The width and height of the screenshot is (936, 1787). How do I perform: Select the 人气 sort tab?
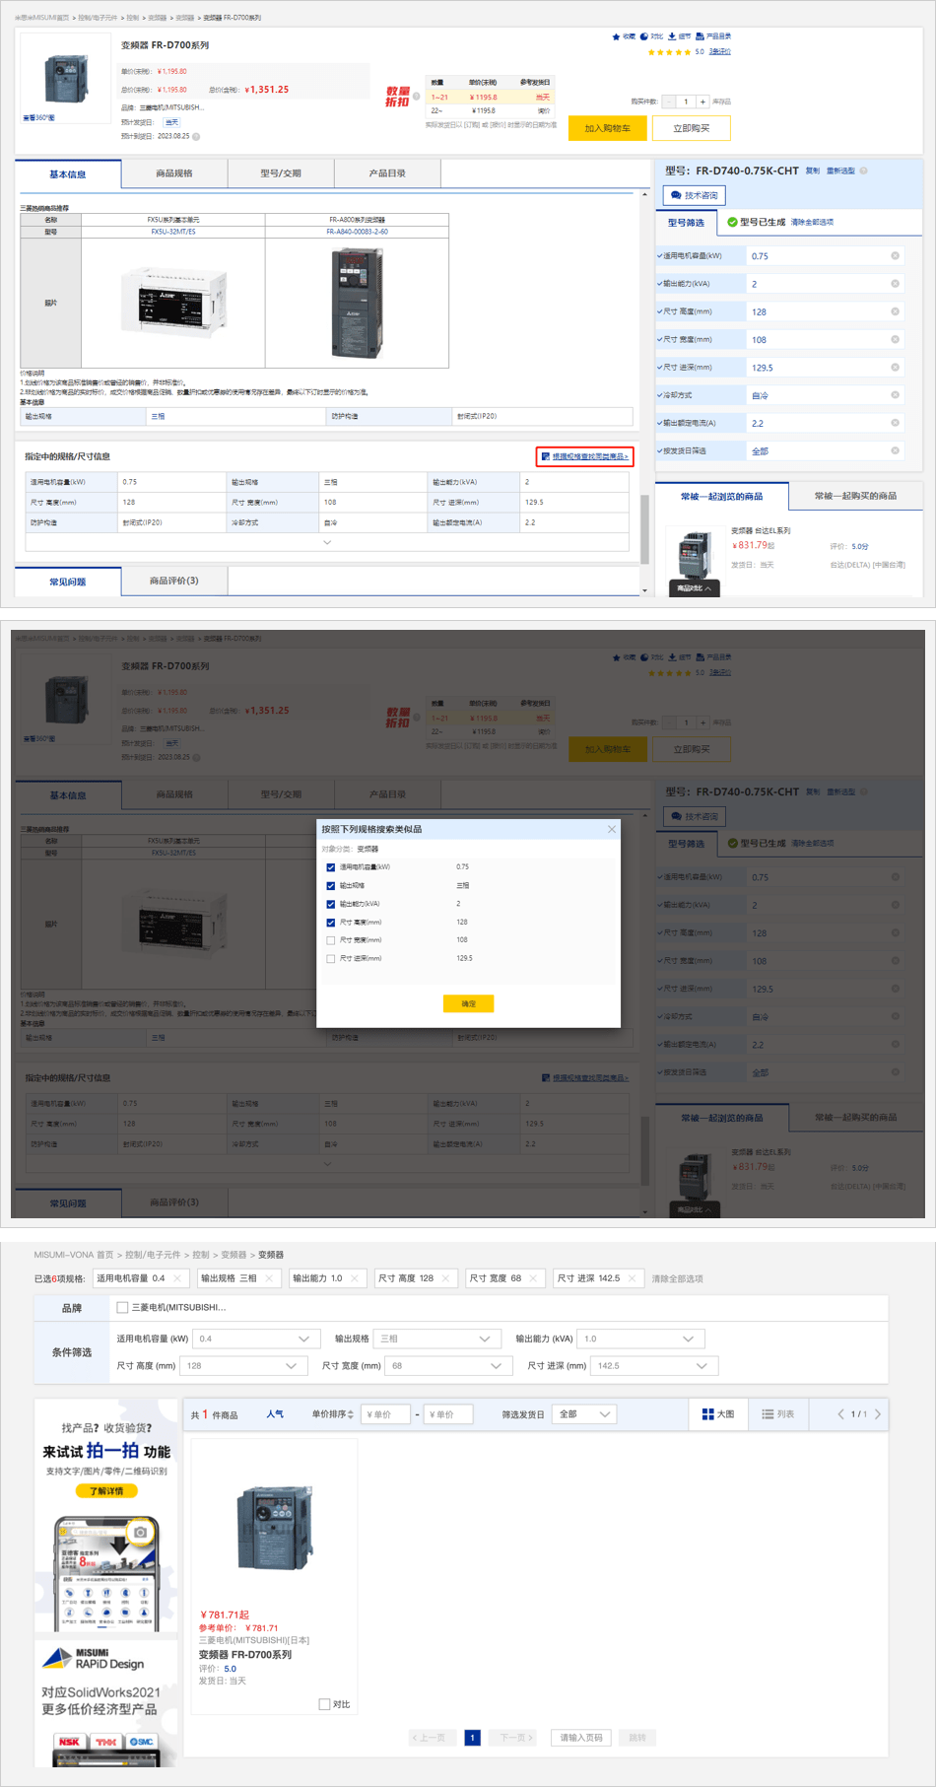[x=275, y=1414]
